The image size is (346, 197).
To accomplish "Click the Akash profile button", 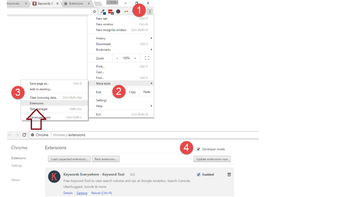I will click(x=112, y=2).
